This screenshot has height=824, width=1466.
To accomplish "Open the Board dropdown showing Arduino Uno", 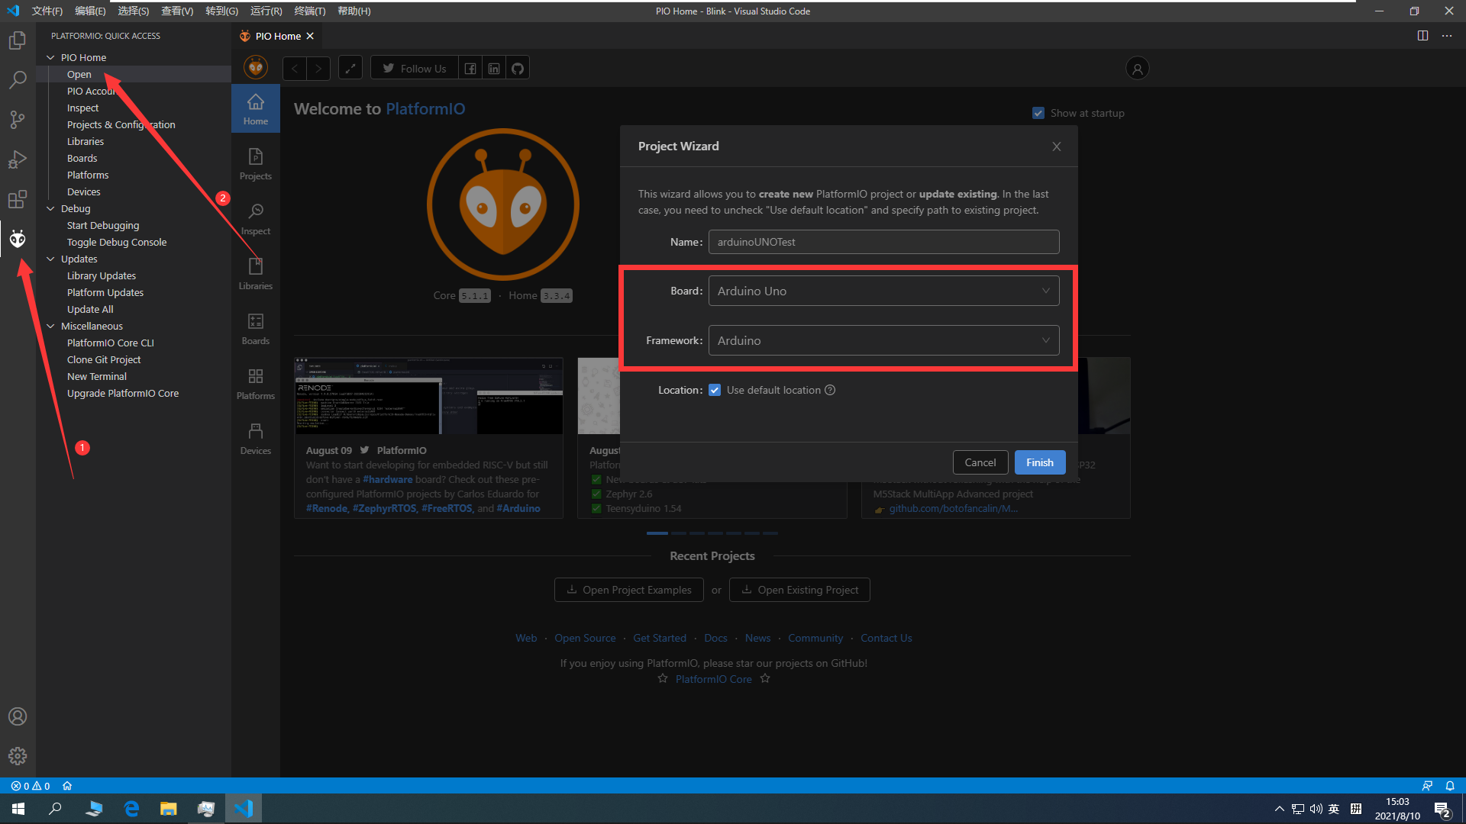I will pyautogui.click(x=883, y=291).
